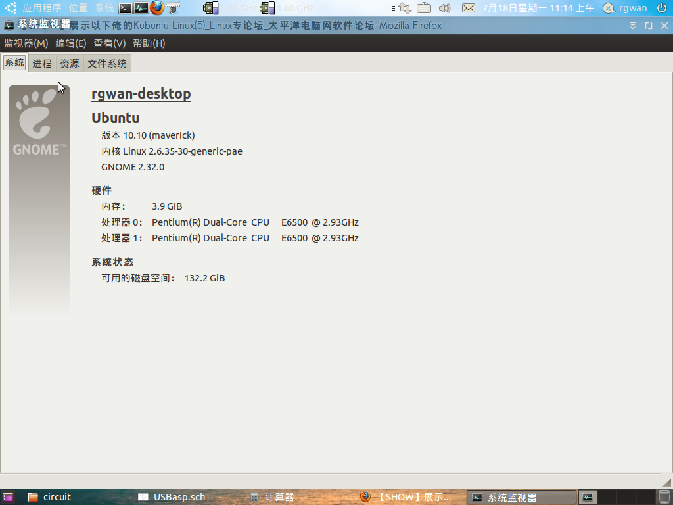Open 帮助(H) menu
The height and width of the screenshot is (505, 673).
click(x=149, y=43)
